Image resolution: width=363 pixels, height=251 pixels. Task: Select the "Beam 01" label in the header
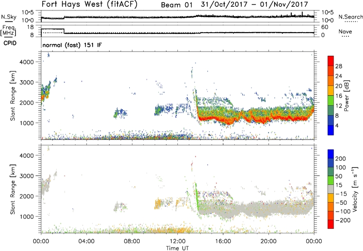(177, 5)
